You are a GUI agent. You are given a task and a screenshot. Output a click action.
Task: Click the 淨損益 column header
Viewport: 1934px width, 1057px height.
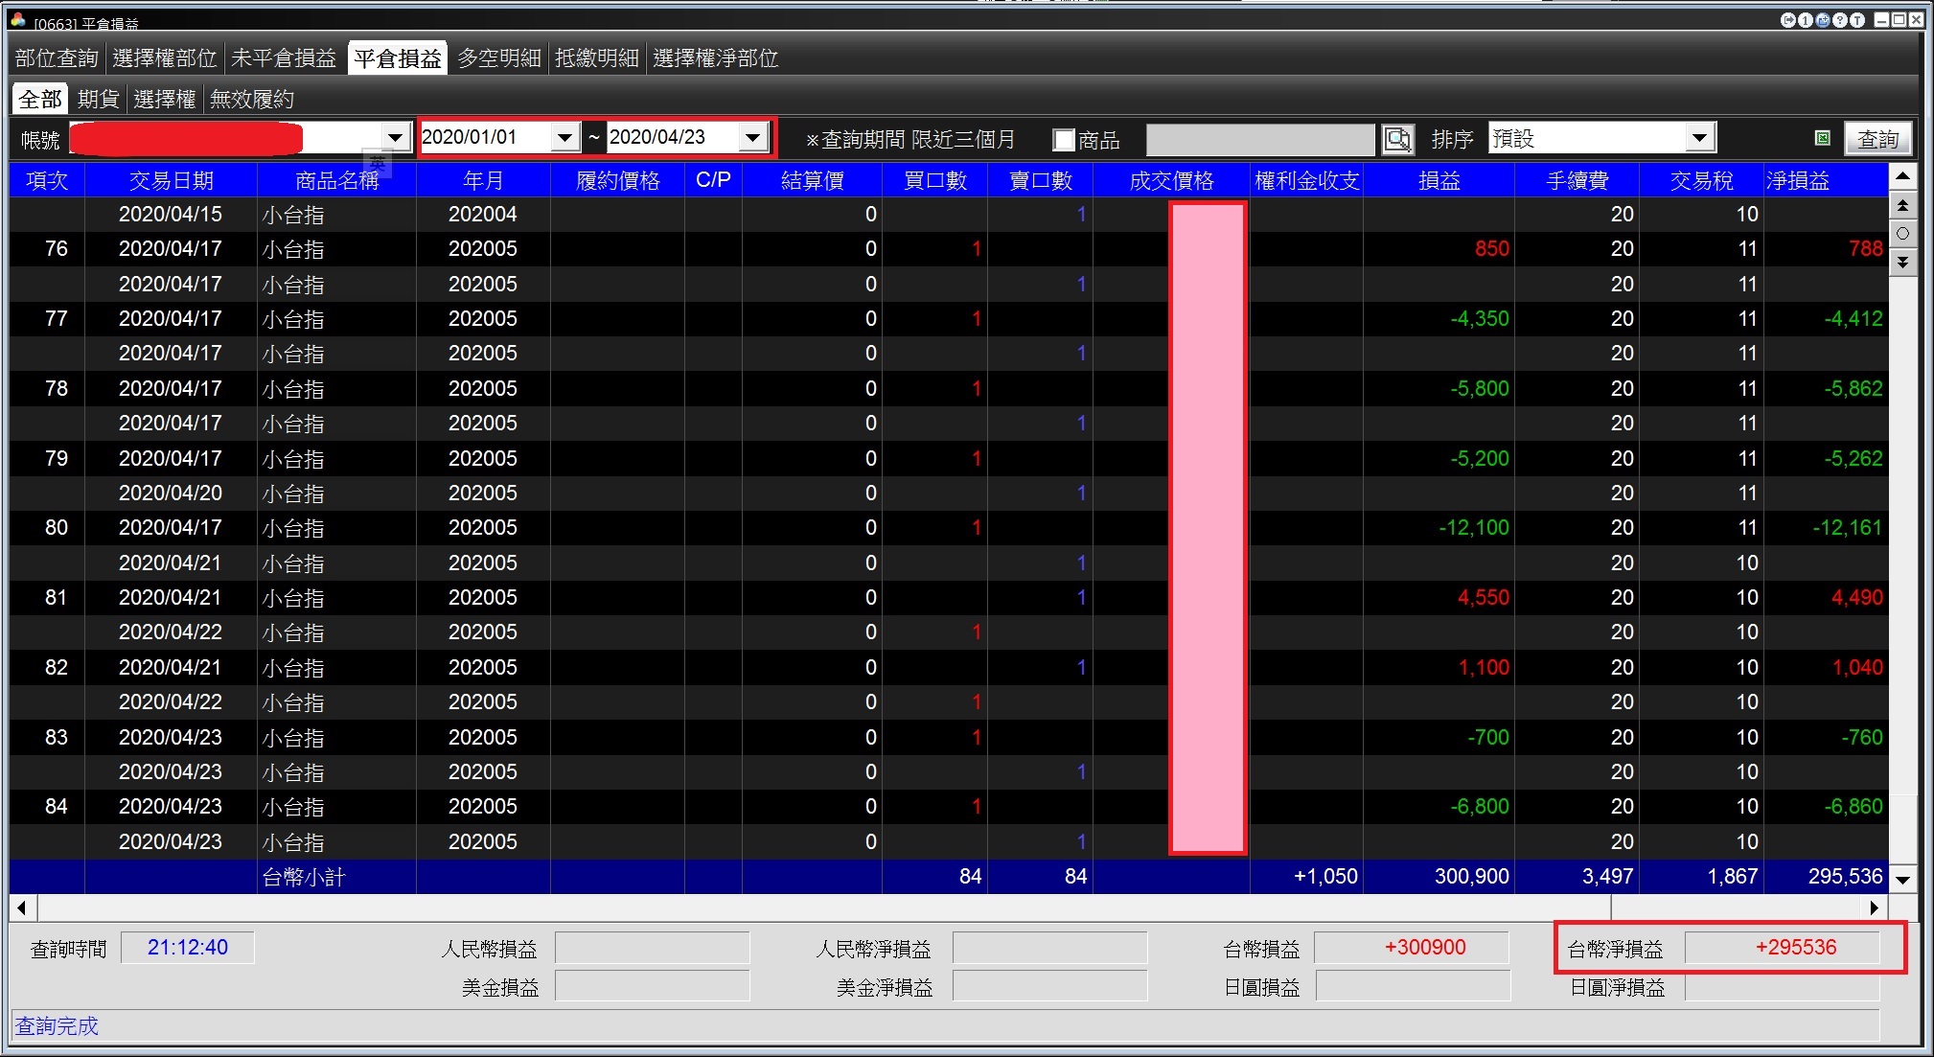tap(1798, 181)
